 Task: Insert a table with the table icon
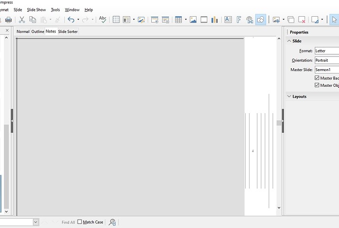pyautogui.click(x=178, y=20)
